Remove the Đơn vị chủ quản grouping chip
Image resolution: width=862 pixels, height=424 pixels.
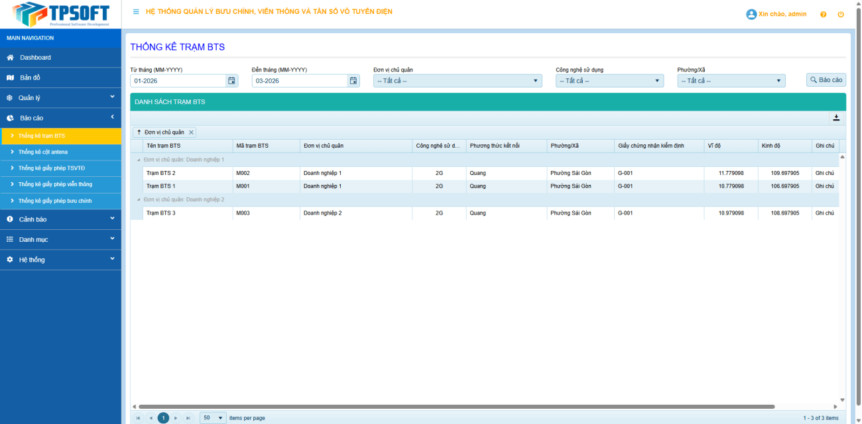191,132
